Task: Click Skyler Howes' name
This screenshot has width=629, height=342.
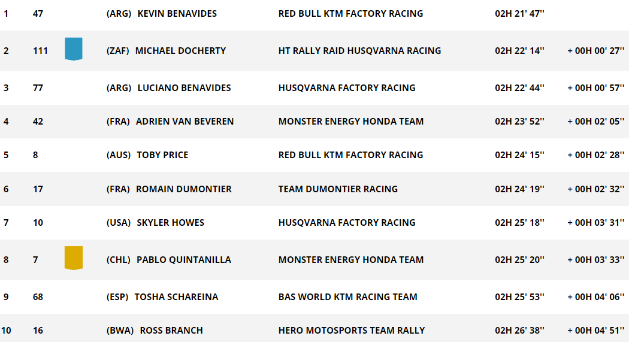Action: [171, 223]
